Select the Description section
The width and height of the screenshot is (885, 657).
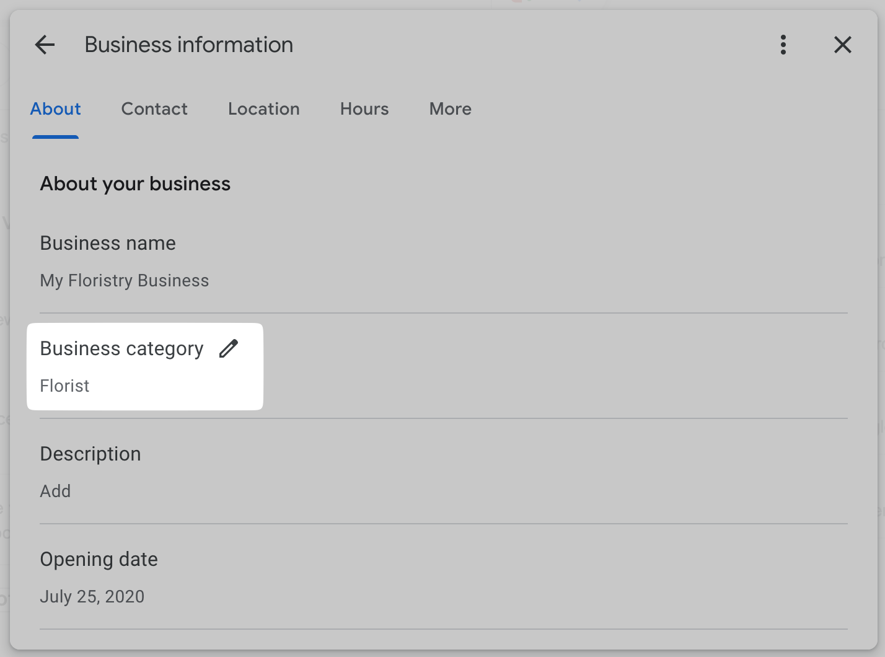pos(90,454)
